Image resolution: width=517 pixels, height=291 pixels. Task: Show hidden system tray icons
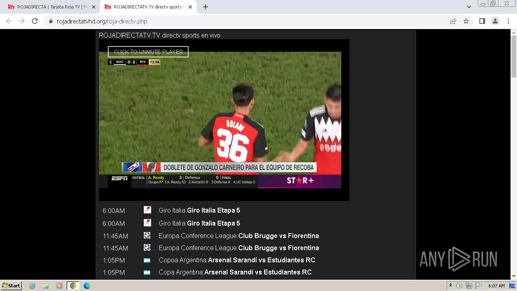(450, 286)
